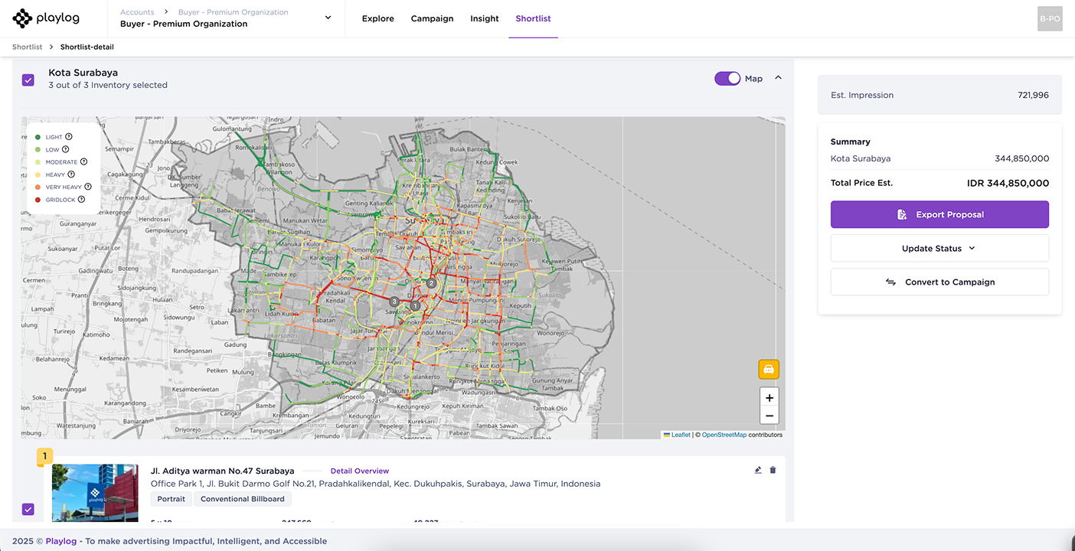The image size is (1075, 551).
Task: Open the Detail Overview link
Action: (x=359, y=471)
